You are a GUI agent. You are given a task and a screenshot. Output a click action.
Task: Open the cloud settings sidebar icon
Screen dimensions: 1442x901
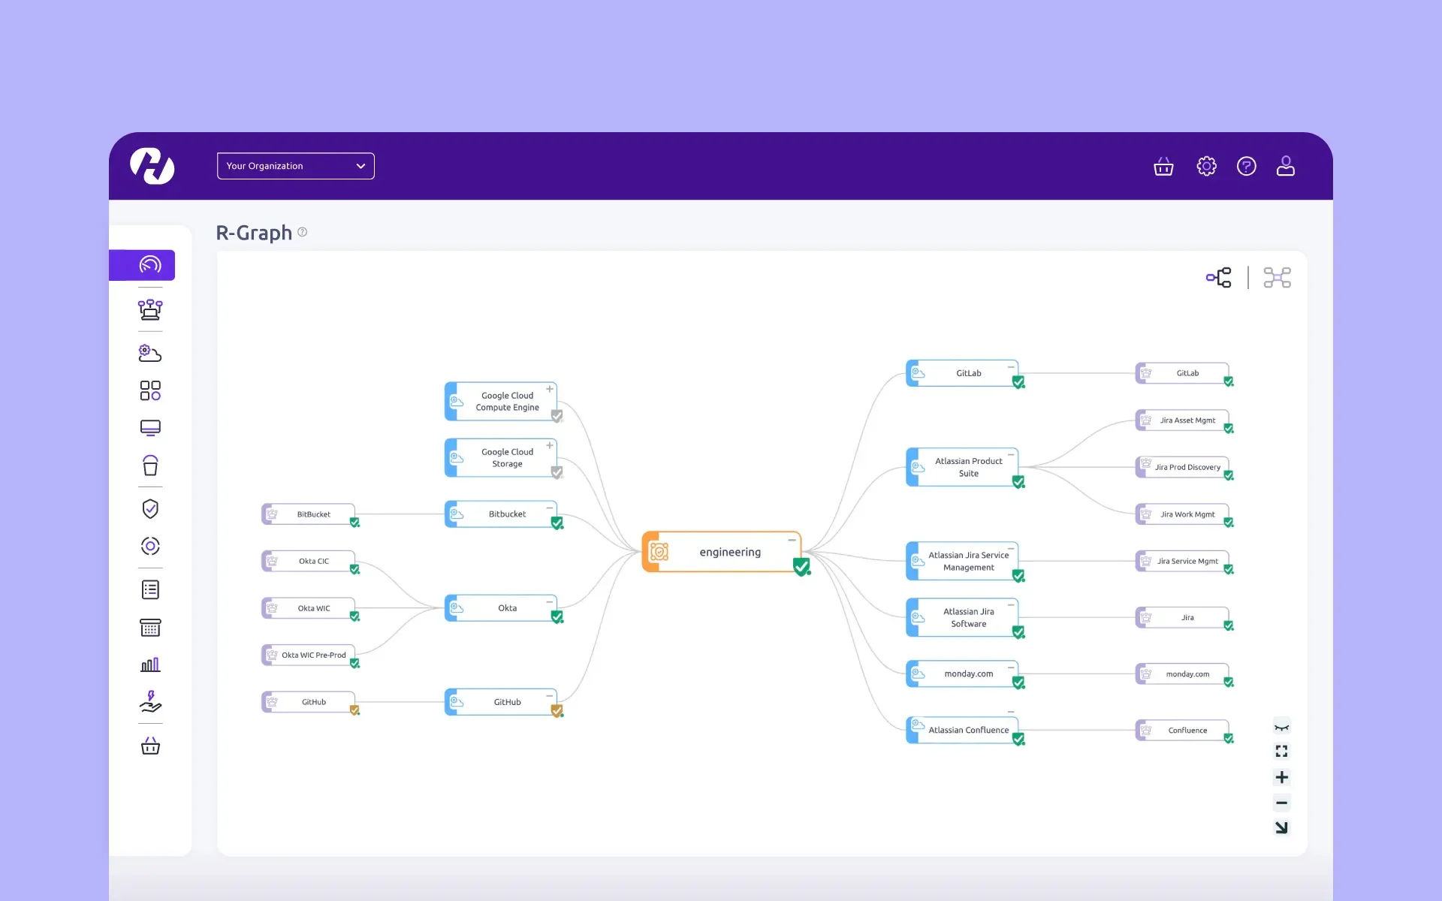(150, 353)
